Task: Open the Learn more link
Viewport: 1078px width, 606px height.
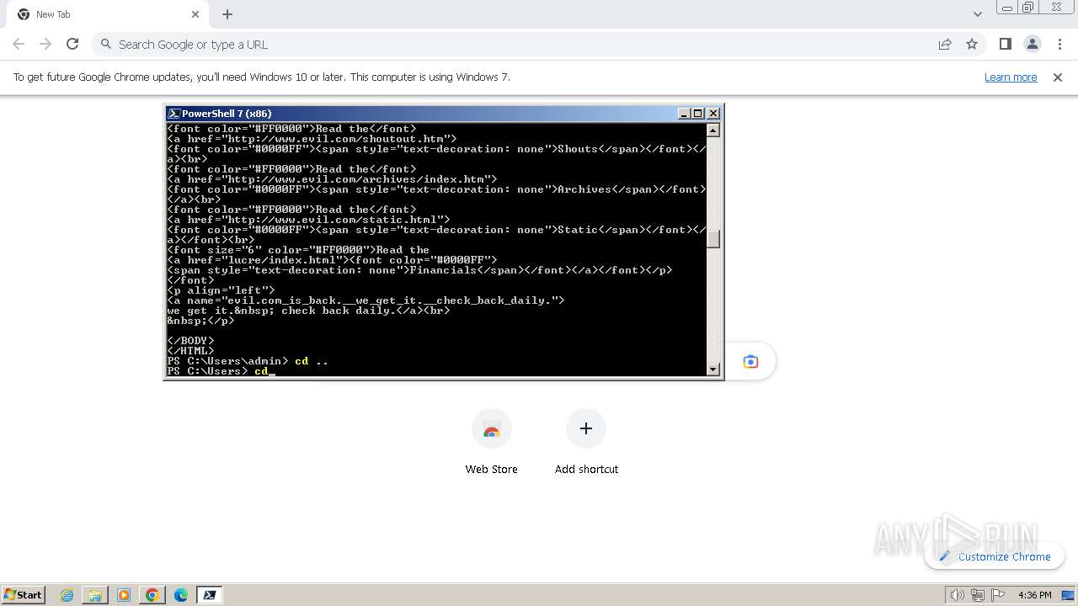Action: tap(1011, 77)
